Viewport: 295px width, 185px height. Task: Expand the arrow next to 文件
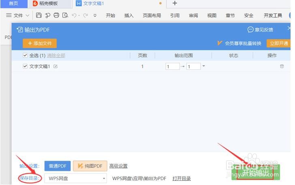(28, 15)
